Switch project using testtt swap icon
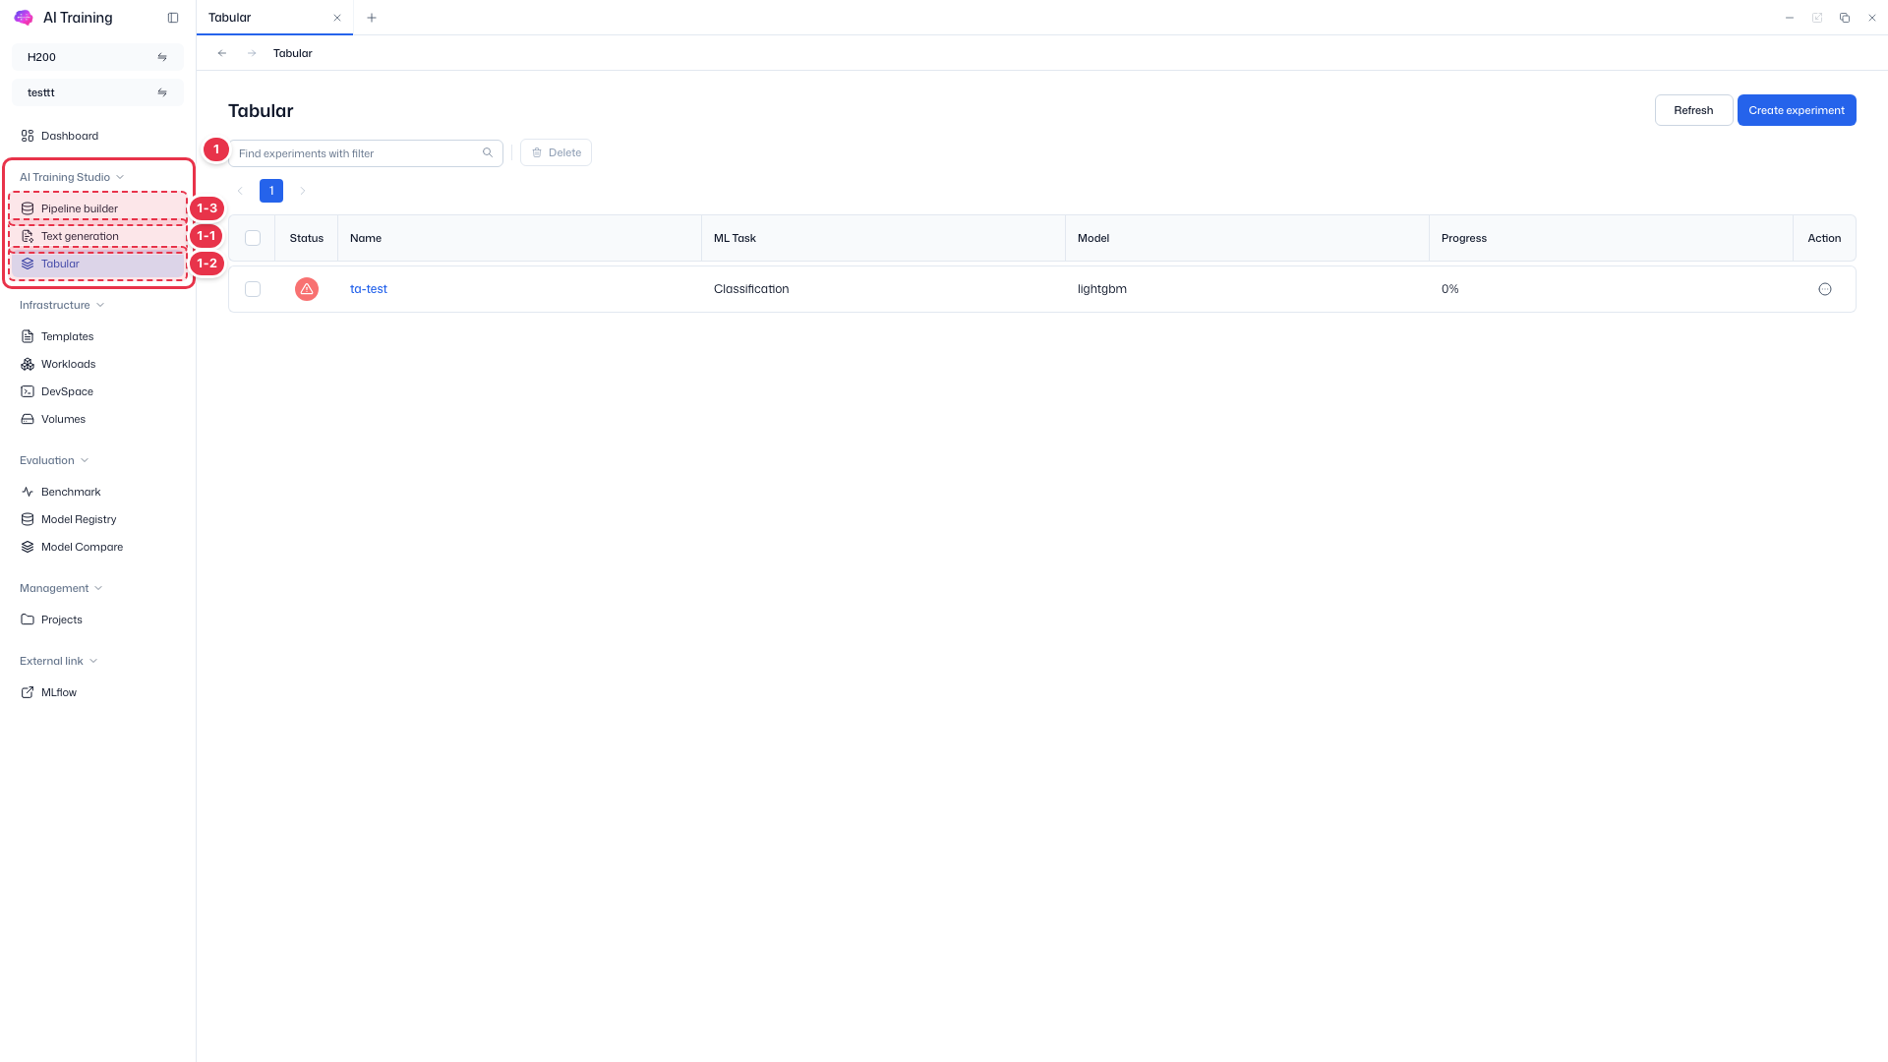 pyautogui.click(x=162, y=92)
